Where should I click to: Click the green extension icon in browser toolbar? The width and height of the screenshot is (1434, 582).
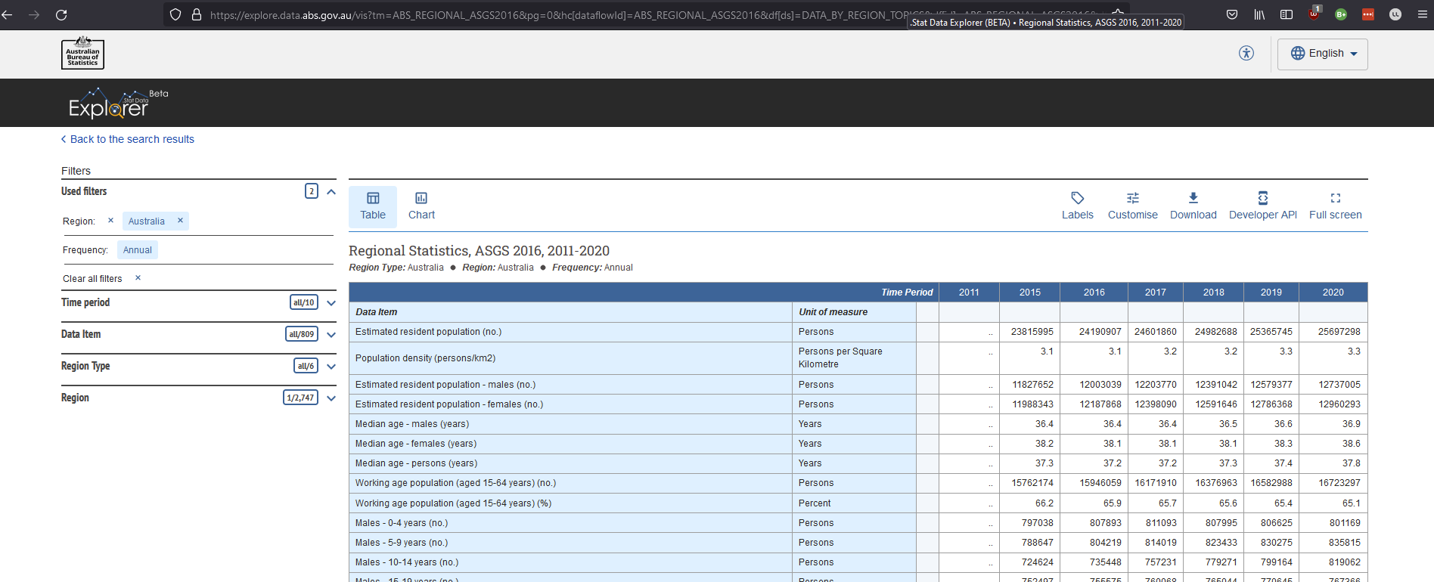(x=1341, y=14)
